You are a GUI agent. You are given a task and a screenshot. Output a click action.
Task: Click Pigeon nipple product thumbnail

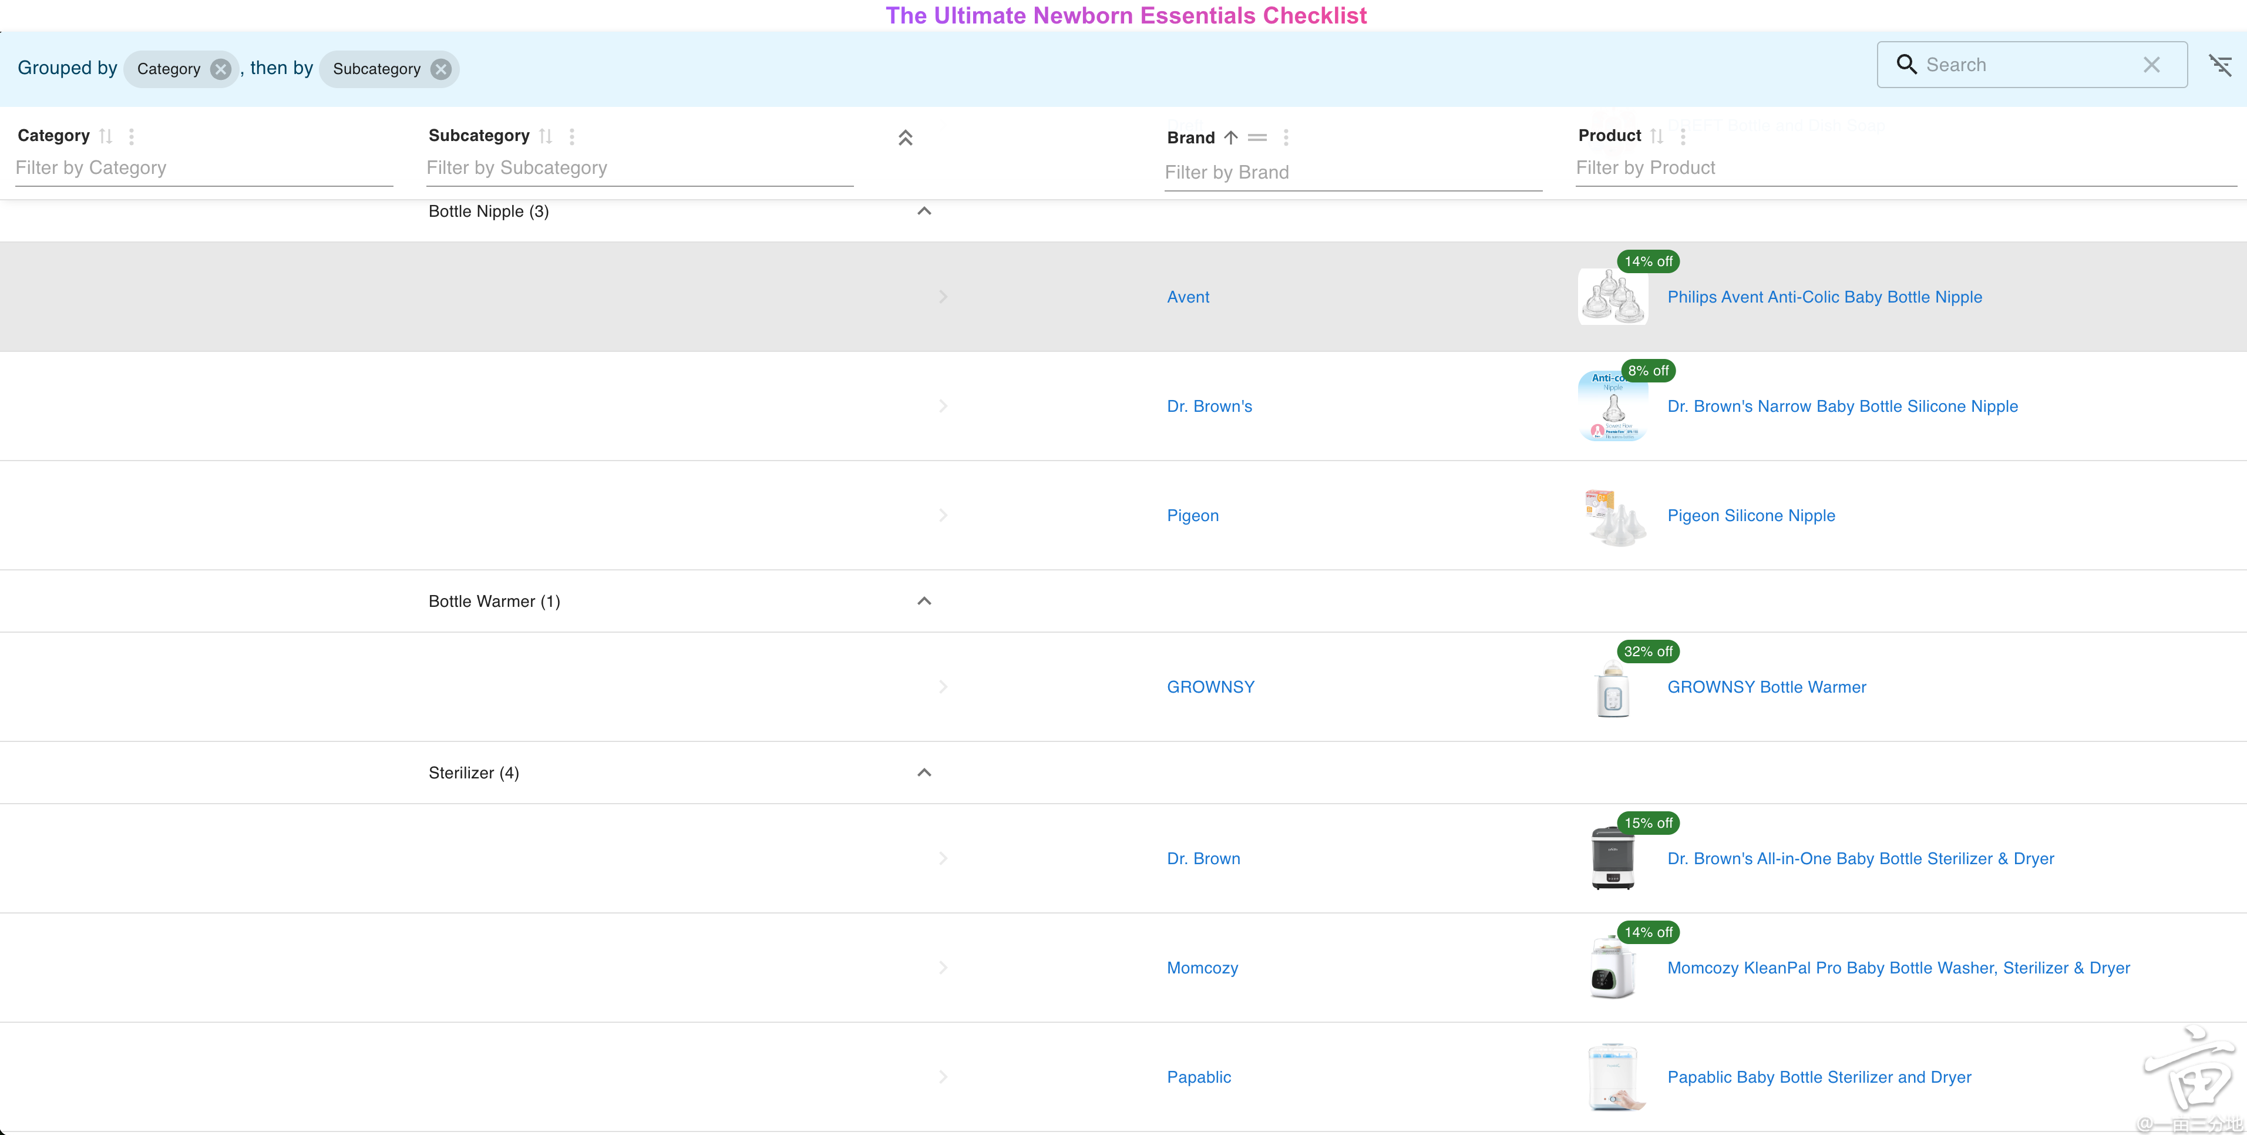pyautogui.click(x=1613, y=516)
